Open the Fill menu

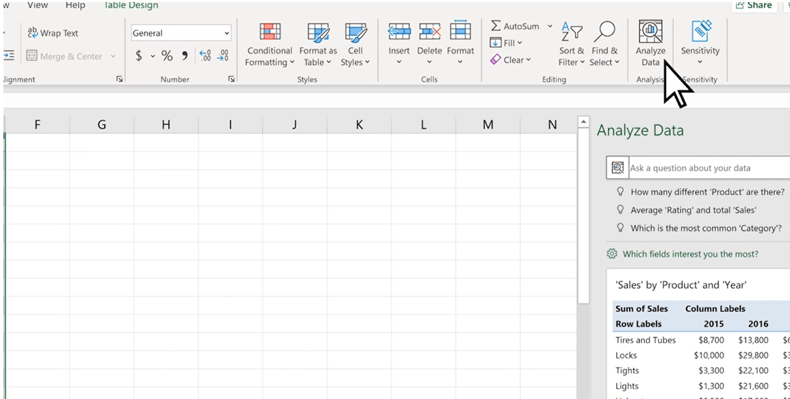pos(507,43)
